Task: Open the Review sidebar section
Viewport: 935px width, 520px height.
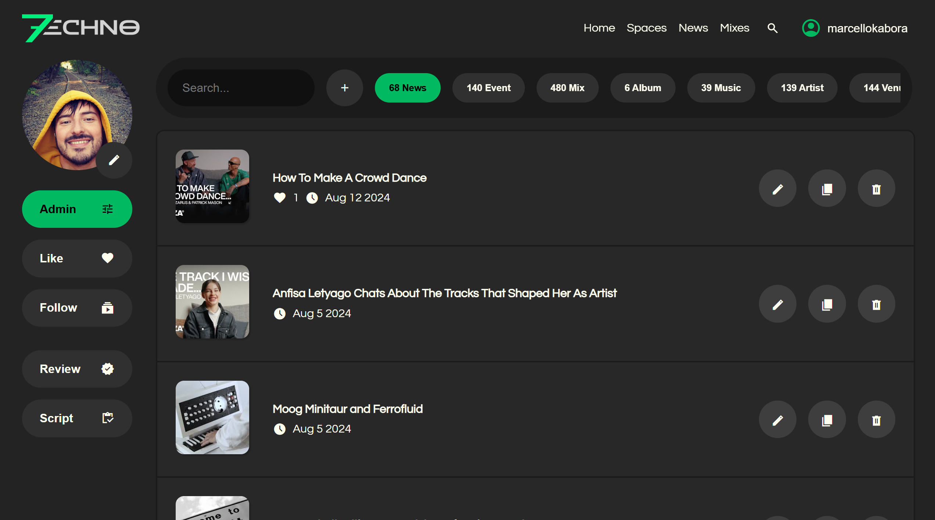Action: pyautogui.click(x=77, y=369)
